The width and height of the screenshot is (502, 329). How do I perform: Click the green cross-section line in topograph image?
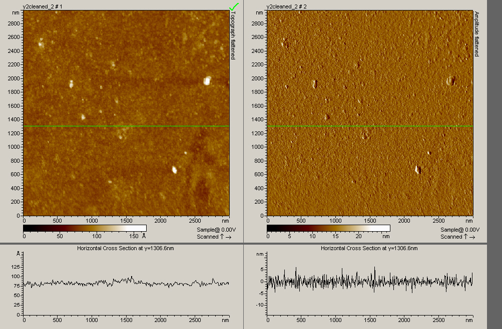[x=126, y=126]
